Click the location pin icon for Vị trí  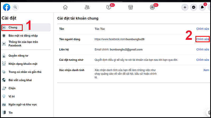[4, 96]
